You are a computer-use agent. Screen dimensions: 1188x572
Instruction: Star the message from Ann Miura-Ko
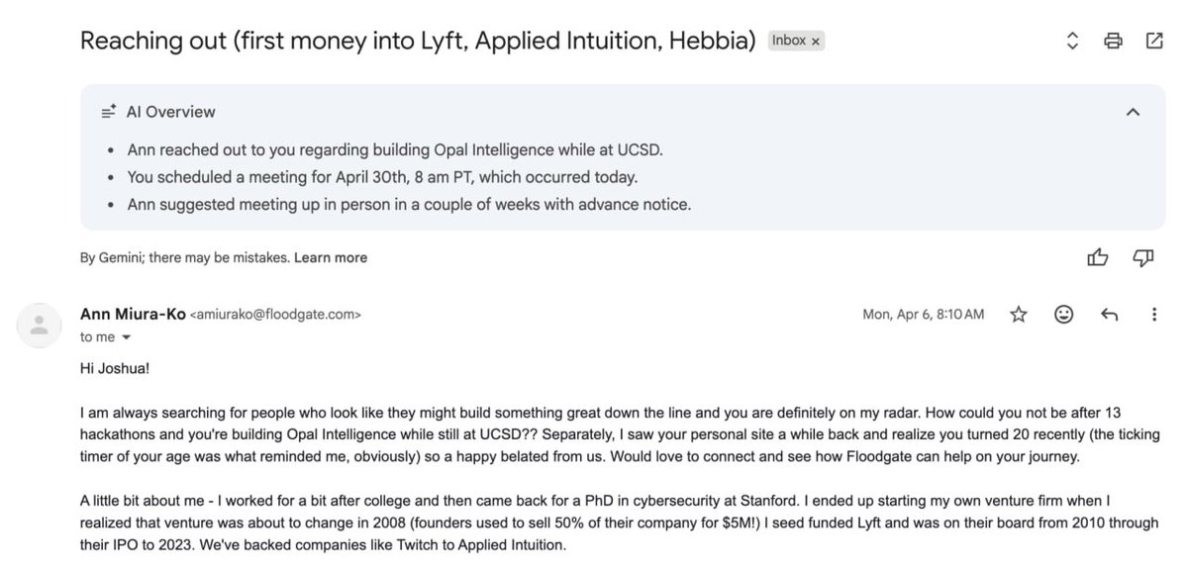click(x=1019, y=315)
